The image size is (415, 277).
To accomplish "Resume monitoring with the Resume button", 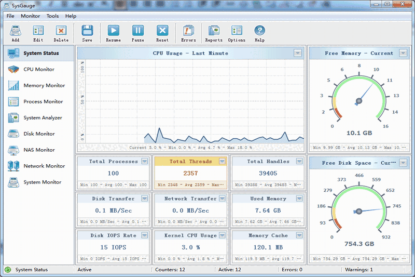I will pyautogui.click(x=113, y=31).
